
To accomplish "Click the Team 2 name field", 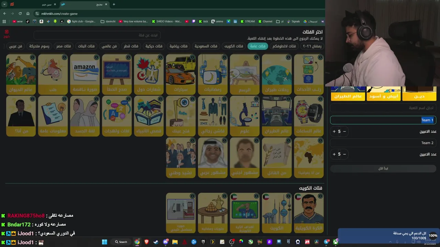I will tap(383, 143).
